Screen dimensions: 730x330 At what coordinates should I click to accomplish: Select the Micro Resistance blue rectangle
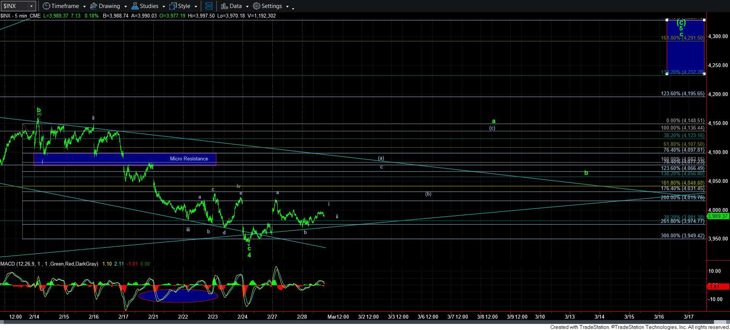125,159
